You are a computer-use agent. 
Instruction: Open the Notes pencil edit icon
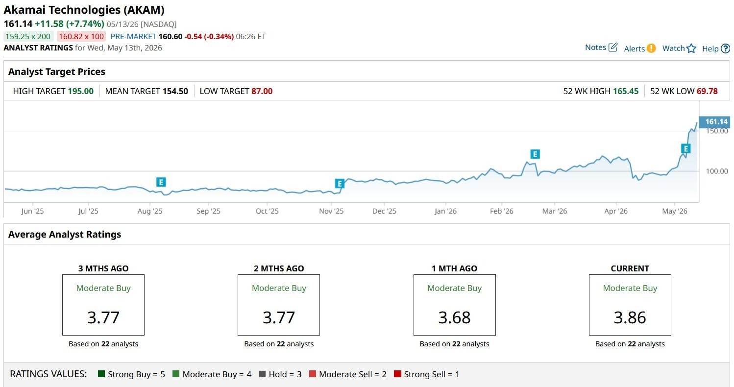pos(613,48)
